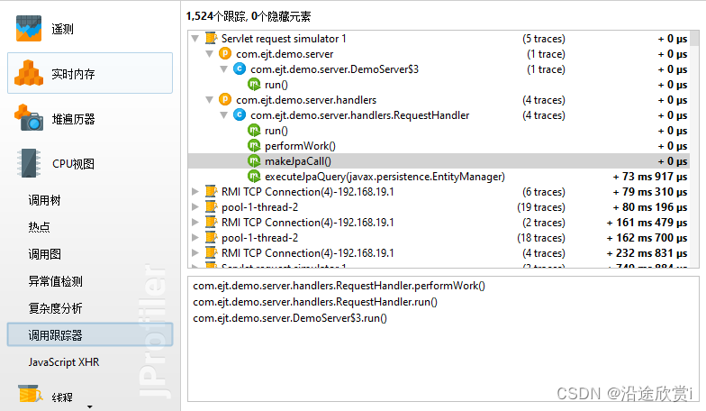Click thread icon of pool-1-thread-2 with 18 traces

tap(211, 238)
